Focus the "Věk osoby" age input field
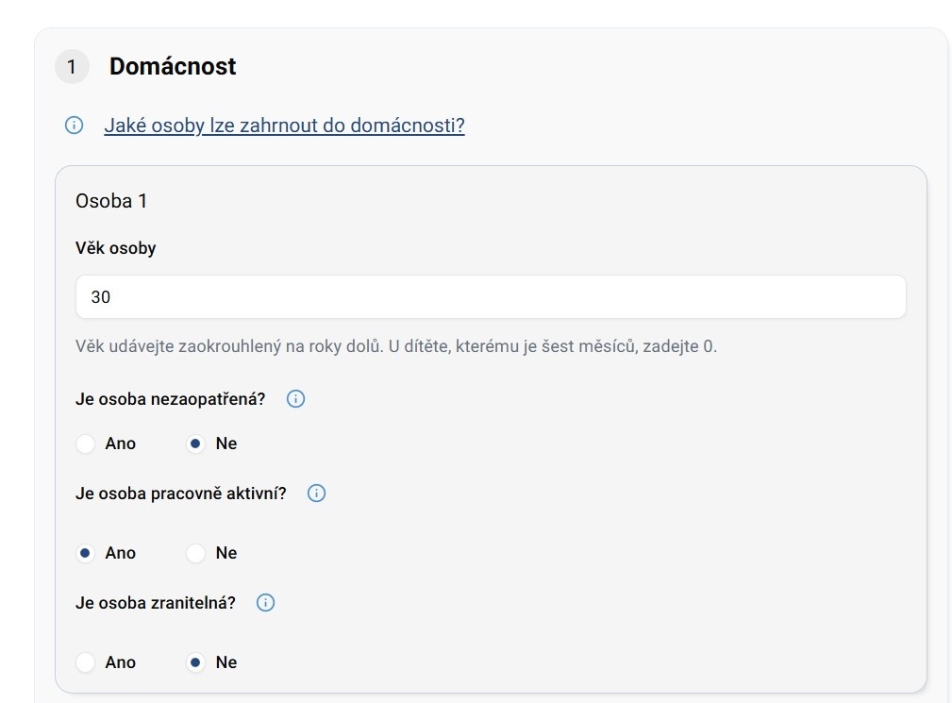The height and width of the screenshot is (703, 952). pos(491,297)
